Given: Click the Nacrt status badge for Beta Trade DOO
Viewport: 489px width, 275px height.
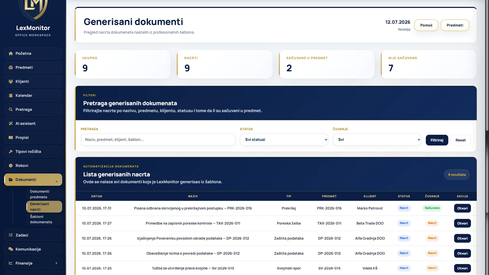Looking at the screenshot, I should point(404,223).
